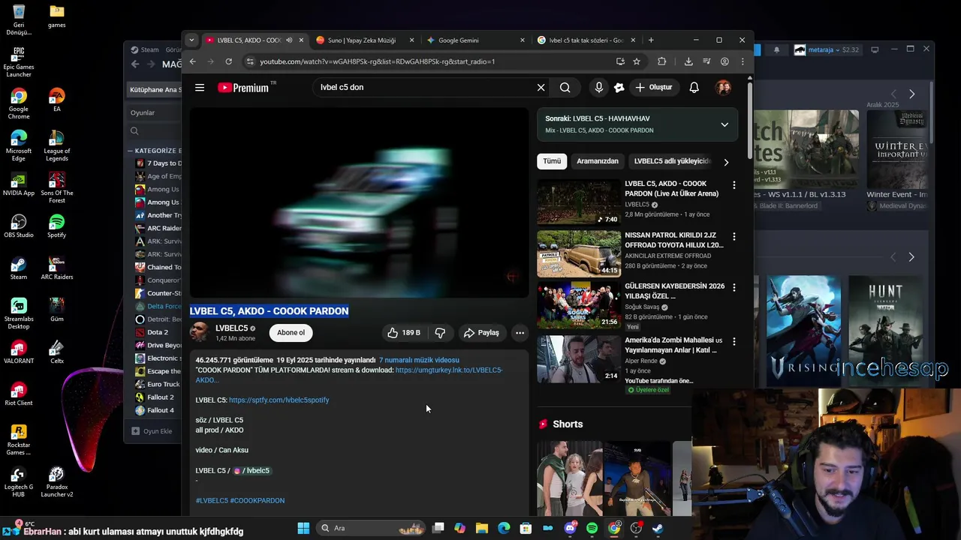Click Abone ol subscribe button
The height and width of the screenshot is (540, 961).
[x=291, y=333]
